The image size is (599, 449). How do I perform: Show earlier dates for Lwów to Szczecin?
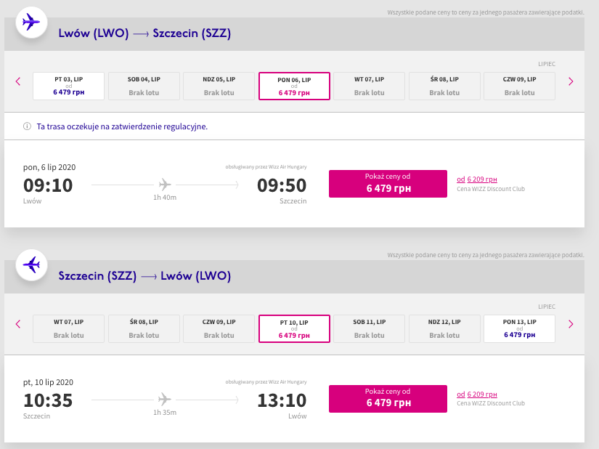click(18, 81)
